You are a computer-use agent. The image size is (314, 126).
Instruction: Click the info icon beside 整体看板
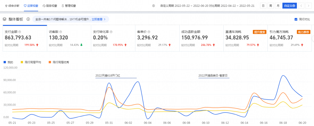pos(28,19)
